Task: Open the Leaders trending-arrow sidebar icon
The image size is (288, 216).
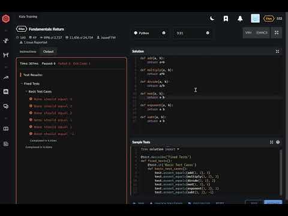Action: point(6,77)
